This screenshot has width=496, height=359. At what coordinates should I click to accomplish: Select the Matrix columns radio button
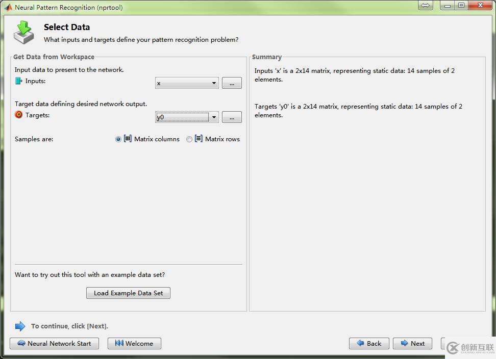pyautogui.click(x=118, y=139)
